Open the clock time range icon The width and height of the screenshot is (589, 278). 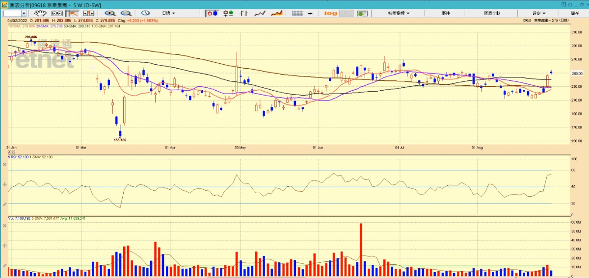coord(146,13)
